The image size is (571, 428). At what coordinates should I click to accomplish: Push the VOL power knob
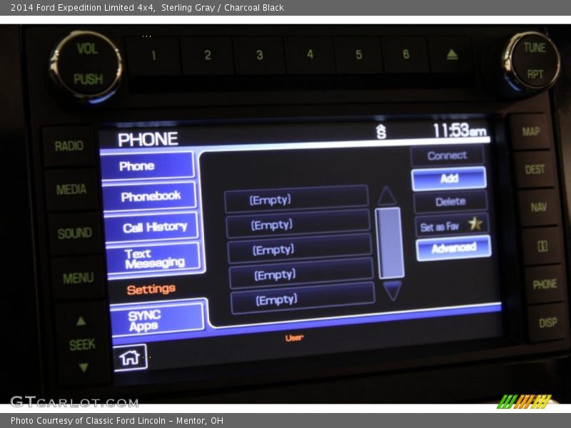(87, 64)
